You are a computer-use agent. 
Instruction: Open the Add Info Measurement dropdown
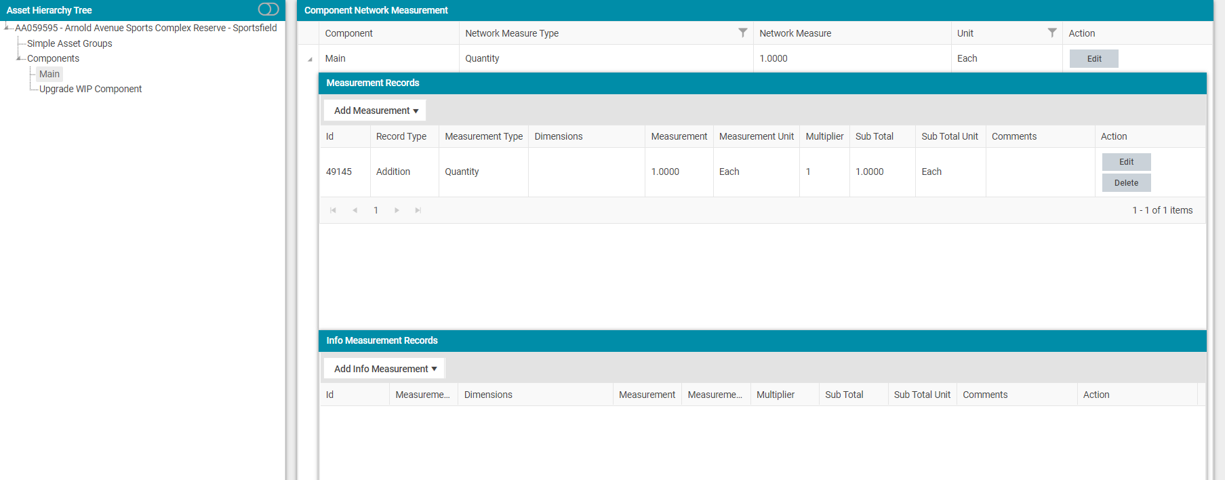point(384,369)
